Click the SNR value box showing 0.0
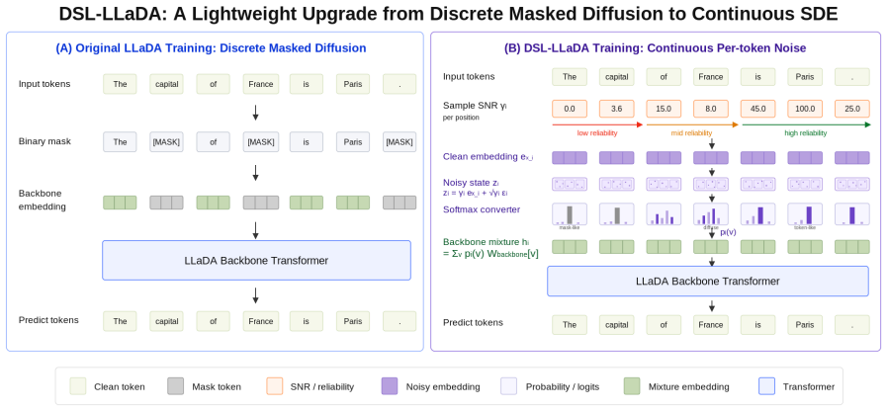The image size is (888, 411). [x=570, y=108]
